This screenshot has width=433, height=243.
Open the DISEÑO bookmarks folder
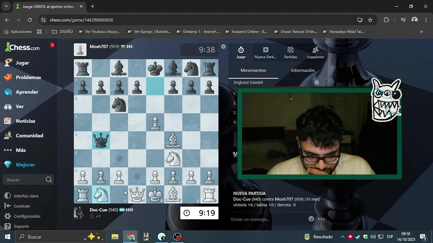coord(63,31)
